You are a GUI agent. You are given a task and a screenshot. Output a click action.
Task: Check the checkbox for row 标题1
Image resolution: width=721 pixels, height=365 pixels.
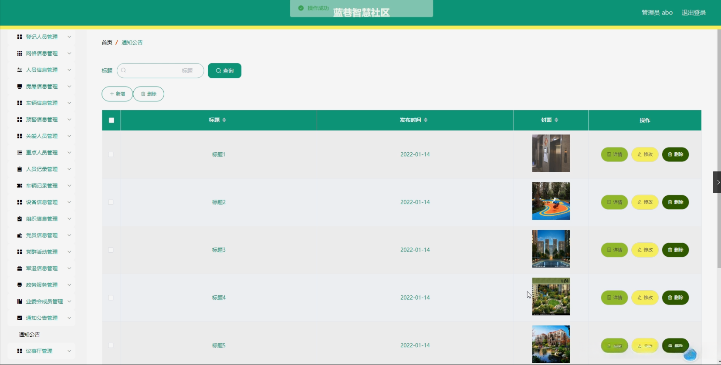point(111,154)
